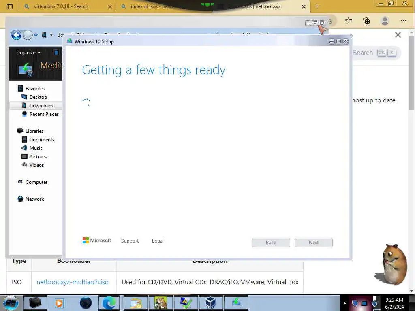Click the Windows 10 Setup title icon
The height and width of the screenshot is (311, 415).
pyautogui.click(x=70, y=41)
